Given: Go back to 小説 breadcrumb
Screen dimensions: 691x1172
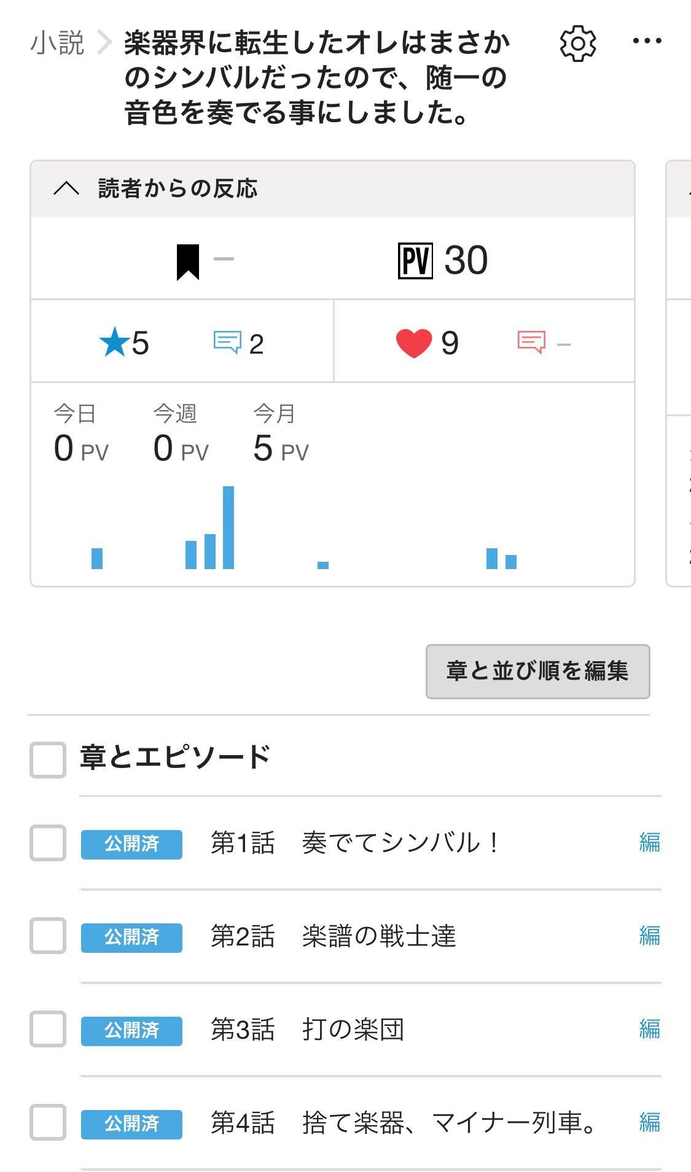Looking at the screenshot, I should [x=57, y=43].
